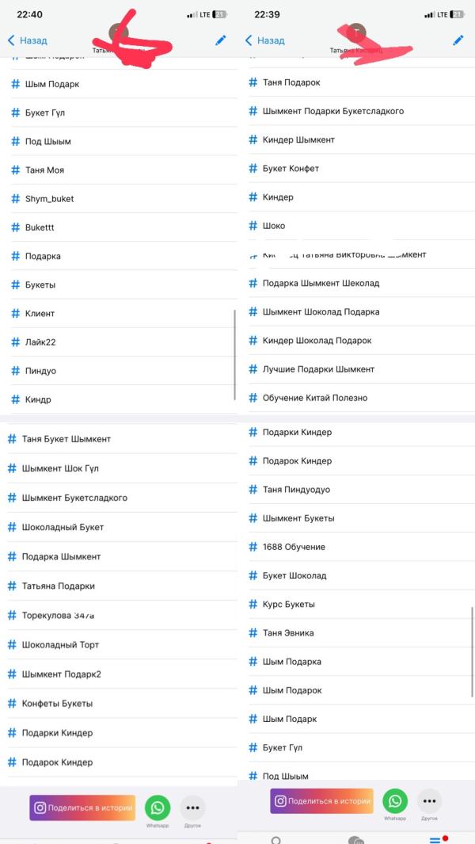Tap hash icon beside 1688 Обучение tag
This screenshot has width=475, height=844.
pos(253,547)
